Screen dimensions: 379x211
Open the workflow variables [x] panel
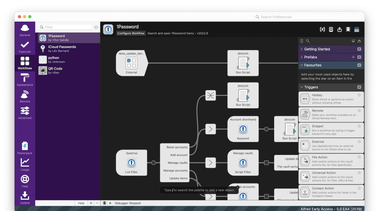pyautogui.click(x=322, y=30)
